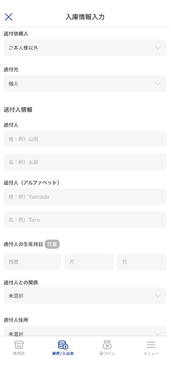The width and height of the screenshot is (170, 367).
Task: Select the Taro alphabet given name field
Action: tap(85, 220)
